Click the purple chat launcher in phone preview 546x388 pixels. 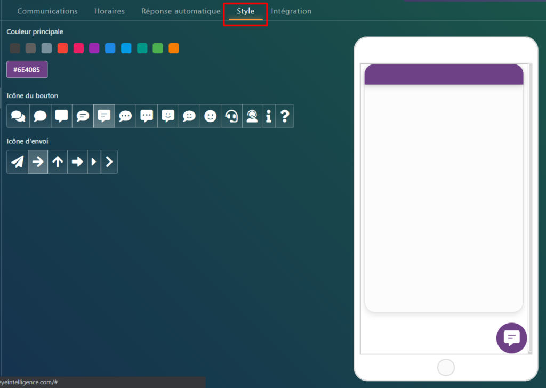pyautogui.click(x=511, y=337)
